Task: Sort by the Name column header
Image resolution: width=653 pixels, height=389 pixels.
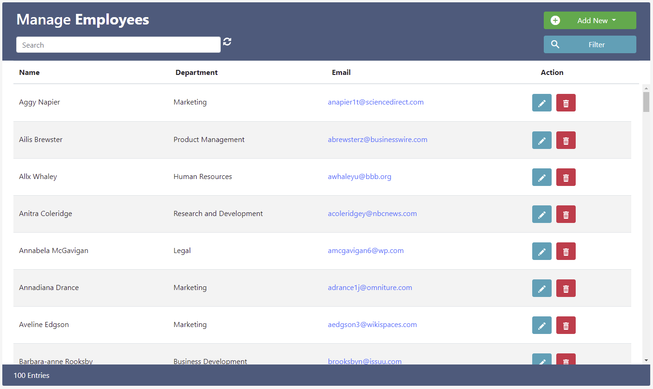Action: [x=29, y=73]
